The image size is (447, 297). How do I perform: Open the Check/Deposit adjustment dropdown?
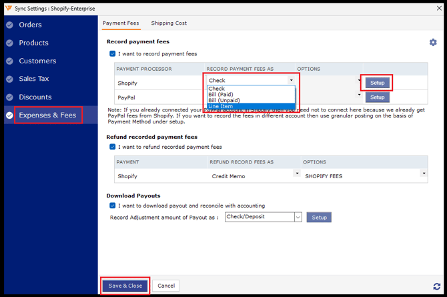tap(298, 217)
